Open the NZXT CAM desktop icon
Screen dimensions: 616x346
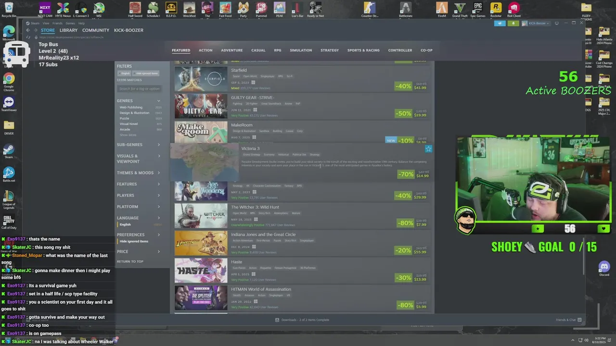[45, 10]
